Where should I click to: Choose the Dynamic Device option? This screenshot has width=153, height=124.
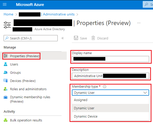click(110, 116)
